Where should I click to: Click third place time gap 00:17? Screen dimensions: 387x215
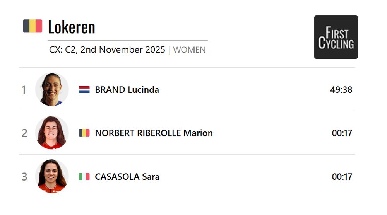[342, 177]
